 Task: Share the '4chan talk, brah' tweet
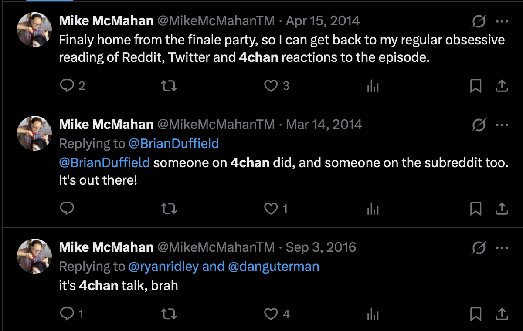click(502, 314)
